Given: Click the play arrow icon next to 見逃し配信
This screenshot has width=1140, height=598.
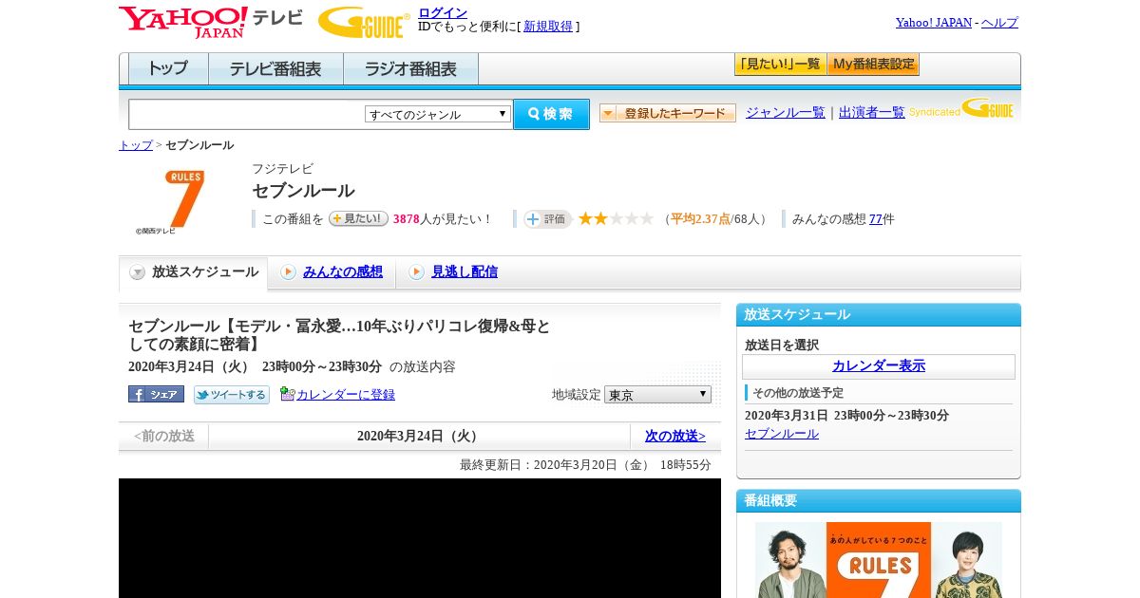Looking at the screenshot, I should (416, 272).
